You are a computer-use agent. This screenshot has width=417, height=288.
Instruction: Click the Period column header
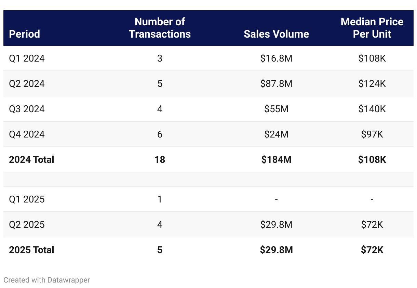(x=24, y=34)
